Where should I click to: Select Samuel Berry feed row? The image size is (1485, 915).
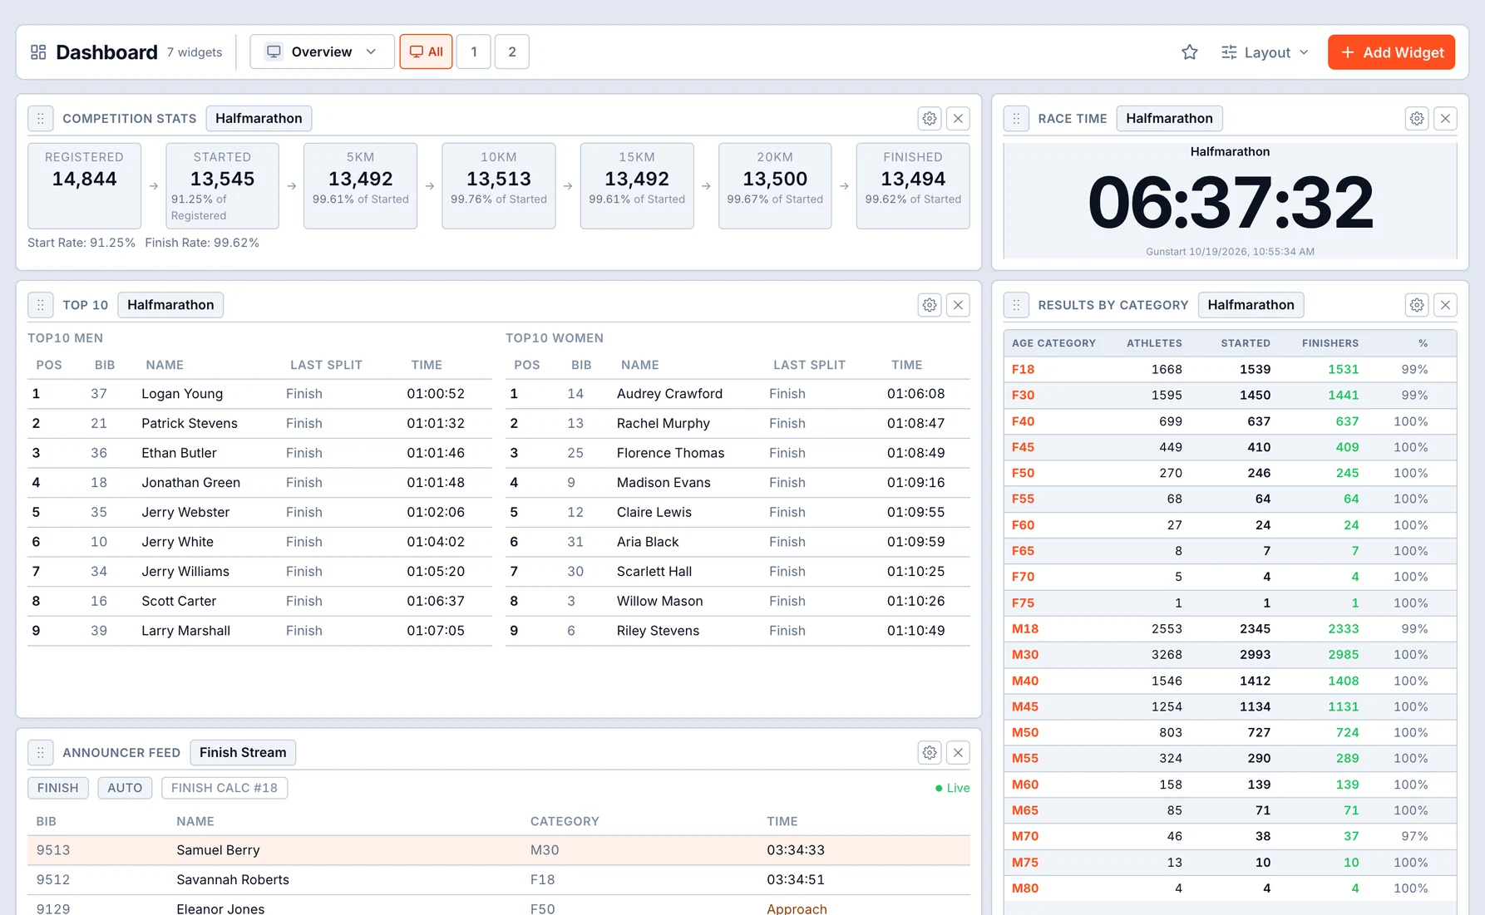pyautogui.click(x=499, y=850)
